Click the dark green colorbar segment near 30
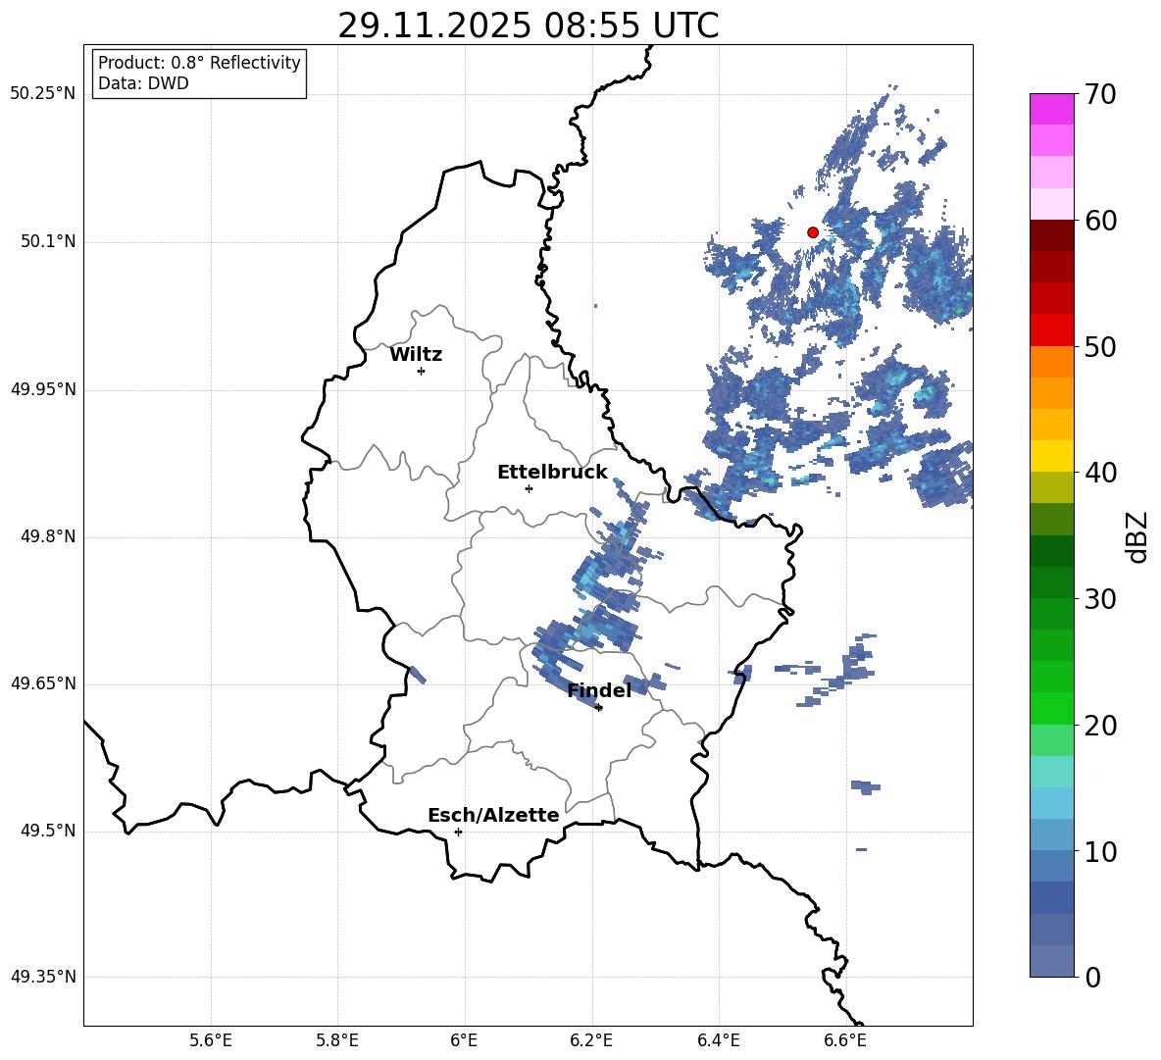The width and height of the screenshot is (1161, 1060). pyautogui.click(x=1051, y=582)
